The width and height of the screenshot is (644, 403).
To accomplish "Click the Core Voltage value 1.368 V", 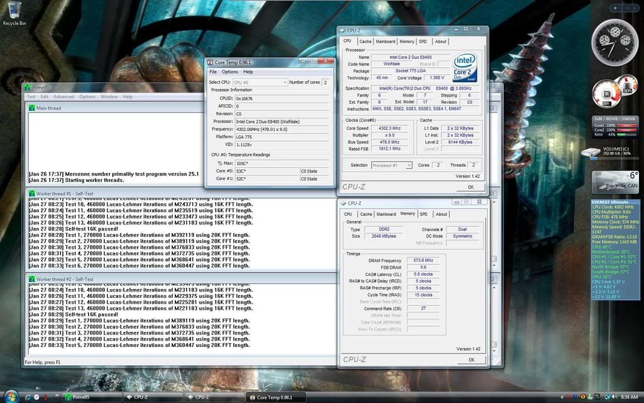I will tap(436, 77).
